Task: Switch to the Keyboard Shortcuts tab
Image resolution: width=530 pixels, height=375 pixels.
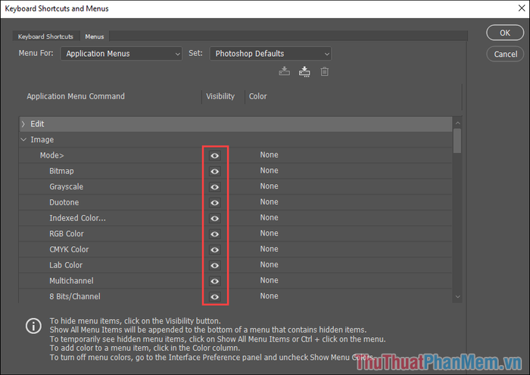Action: 45,36
